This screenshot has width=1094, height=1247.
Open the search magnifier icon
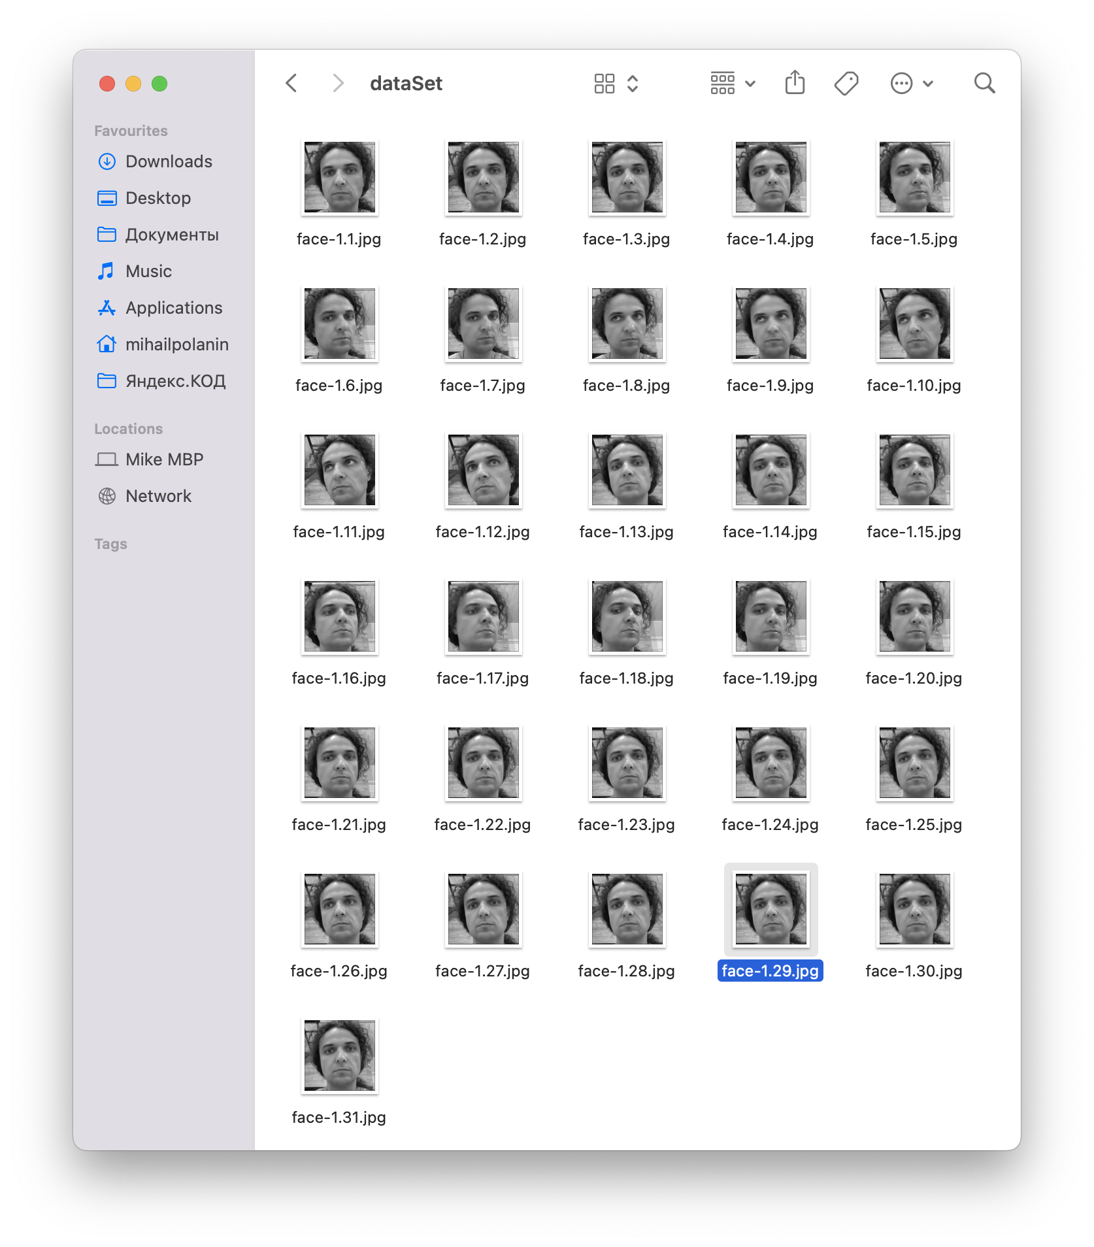(x=984, y=83)
